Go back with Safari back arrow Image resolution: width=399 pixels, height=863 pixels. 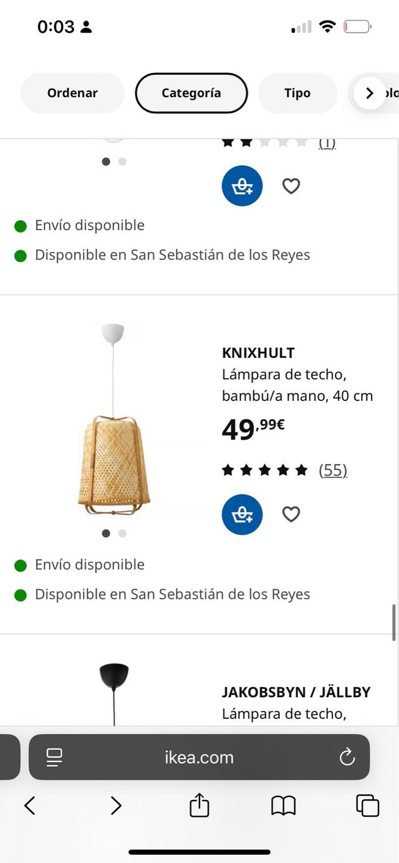pyautogui.click(x=30, y=806)
